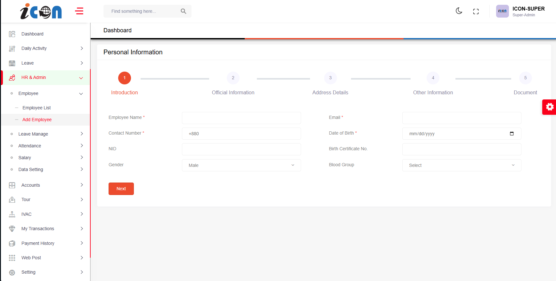Click the IVAC sidebar icon

click(12, 215)
